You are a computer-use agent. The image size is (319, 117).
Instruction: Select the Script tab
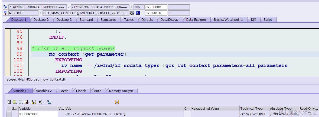point(268,19)
